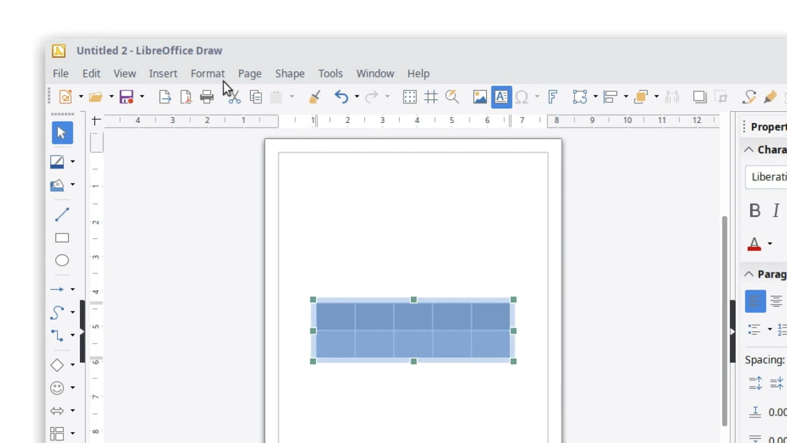Screen dimensions: 787x443
Task: Select the Rectangle drawing tool
Action: pyautogui.click(x=62, y=238)
